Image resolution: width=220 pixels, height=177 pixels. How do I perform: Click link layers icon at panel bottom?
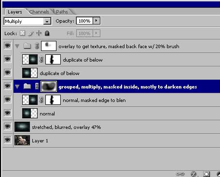[180, 174]
